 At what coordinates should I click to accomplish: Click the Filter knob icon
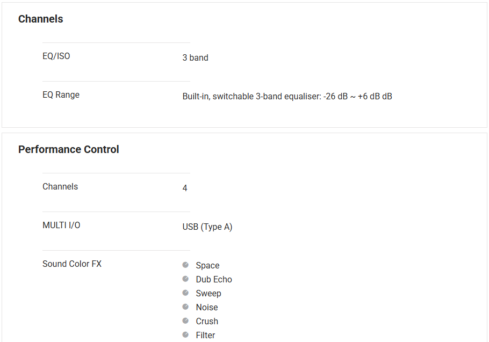coord(185,335)
